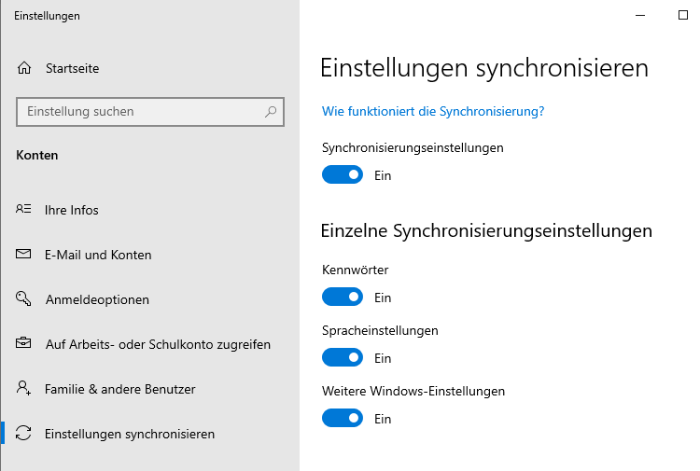Viewport: 700px width, 471px height.
Task: Go to E-Mail und Konten
Action: click(98, 255)
